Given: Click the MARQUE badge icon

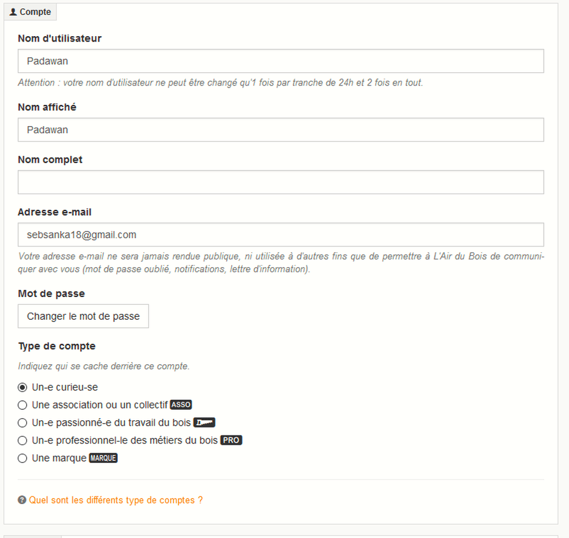Looking at the screenshot, I should 103,458.
